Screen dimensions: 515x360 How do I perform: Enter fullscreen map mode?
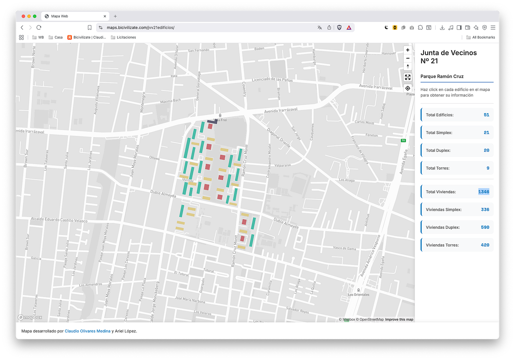[408, 77]
